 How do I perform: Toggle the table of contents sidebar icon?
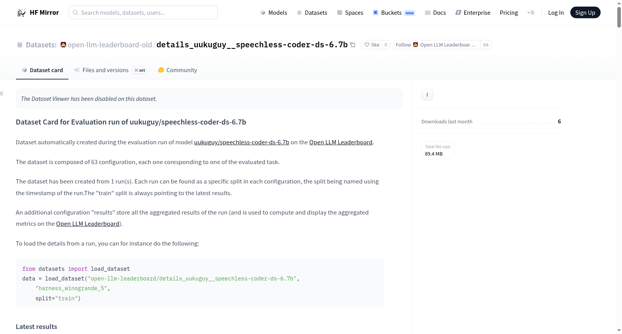point(2,93)
